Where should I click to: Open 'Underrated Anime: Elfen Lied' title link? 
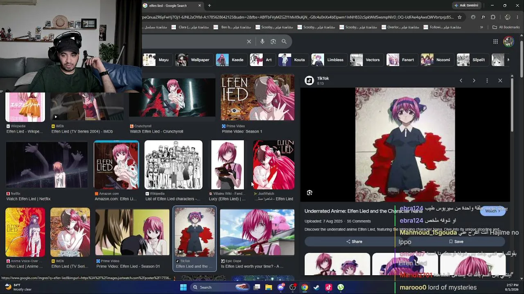coord(363,211)
